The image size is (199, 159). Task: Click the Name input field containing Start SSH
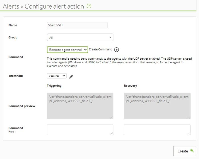(x=77, y=25)
